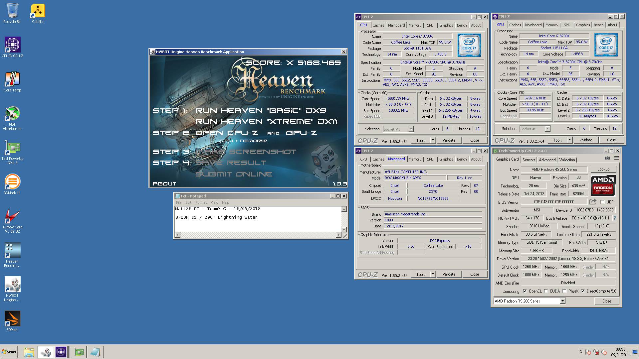Toggle the PhysX checkbox
639x359 pixels.
[564, 291]
